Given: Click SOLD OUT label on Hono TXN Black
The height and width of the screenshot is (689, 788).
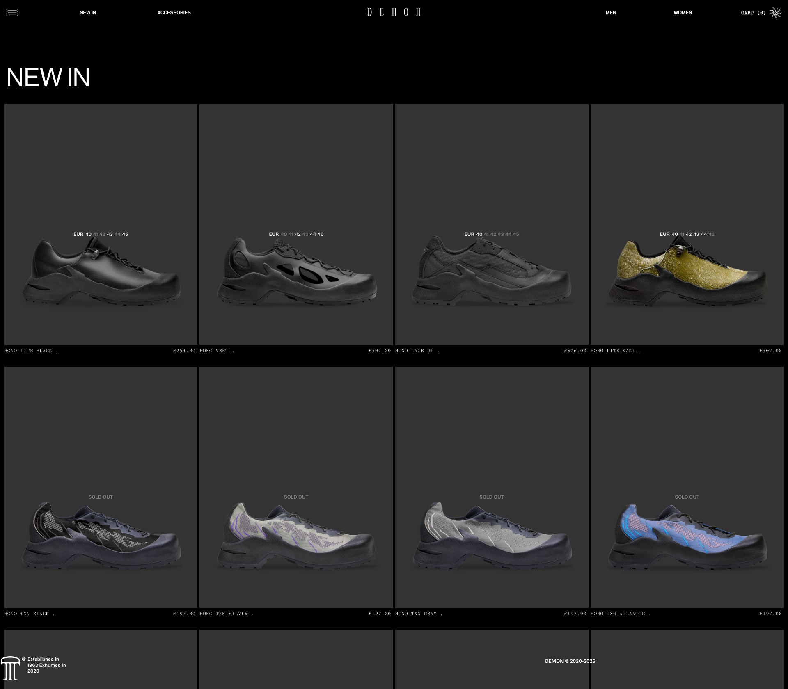Looking at the screenshot, I should 101,497.
